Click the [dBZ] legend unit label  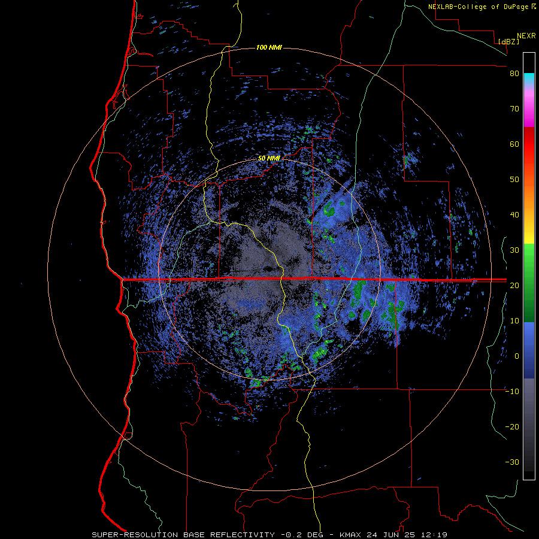(x=508, y=41)
